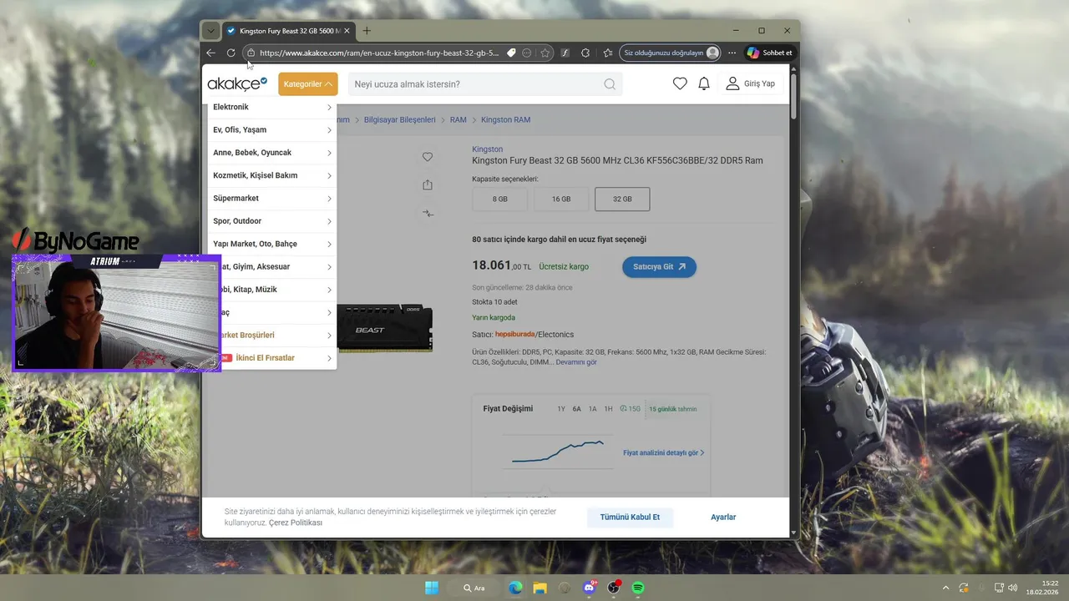Open the browser settings three-dot menu

point(732,53)
